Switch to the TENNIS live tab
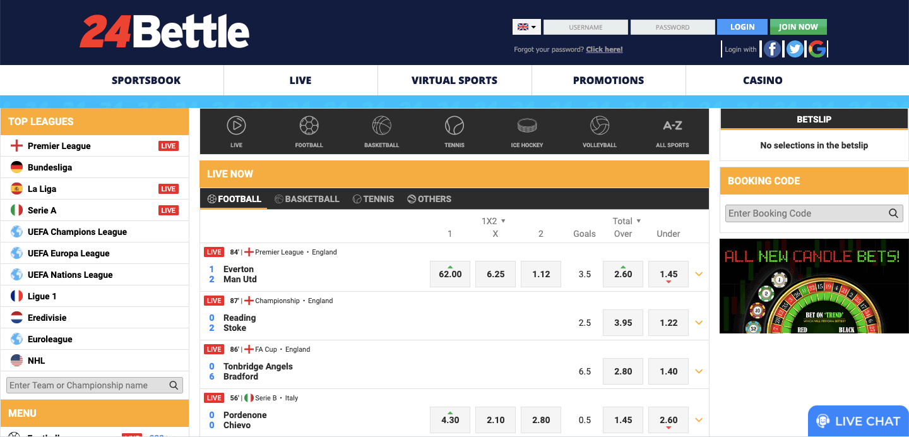The height and width of the screenshot is (437, 909). pyautogui.click(x=373, y=198)
